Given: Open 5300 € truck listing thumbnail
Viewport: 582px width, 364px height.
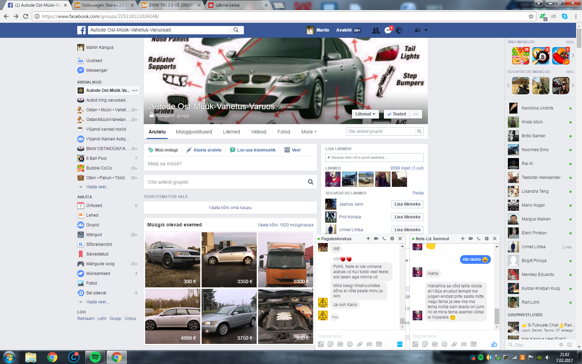Looking at the screenshot, I should point(285,260).
